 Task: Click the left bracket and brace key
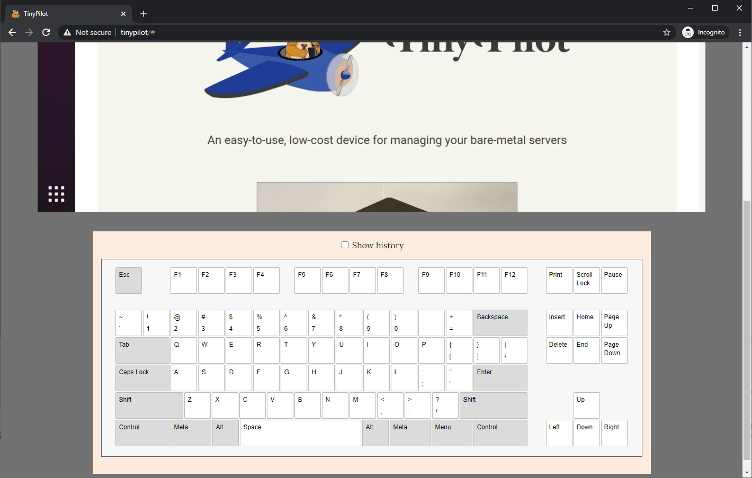[x=459, y=350]
